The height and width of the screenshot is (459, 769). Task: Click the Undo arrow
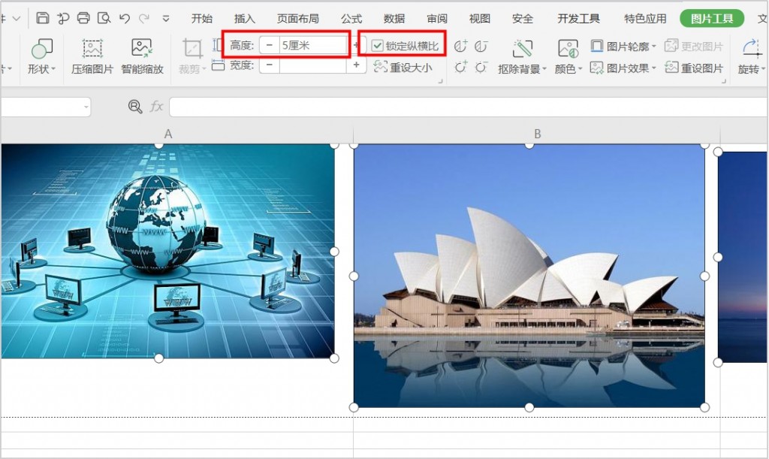click(x=125, y=19)
